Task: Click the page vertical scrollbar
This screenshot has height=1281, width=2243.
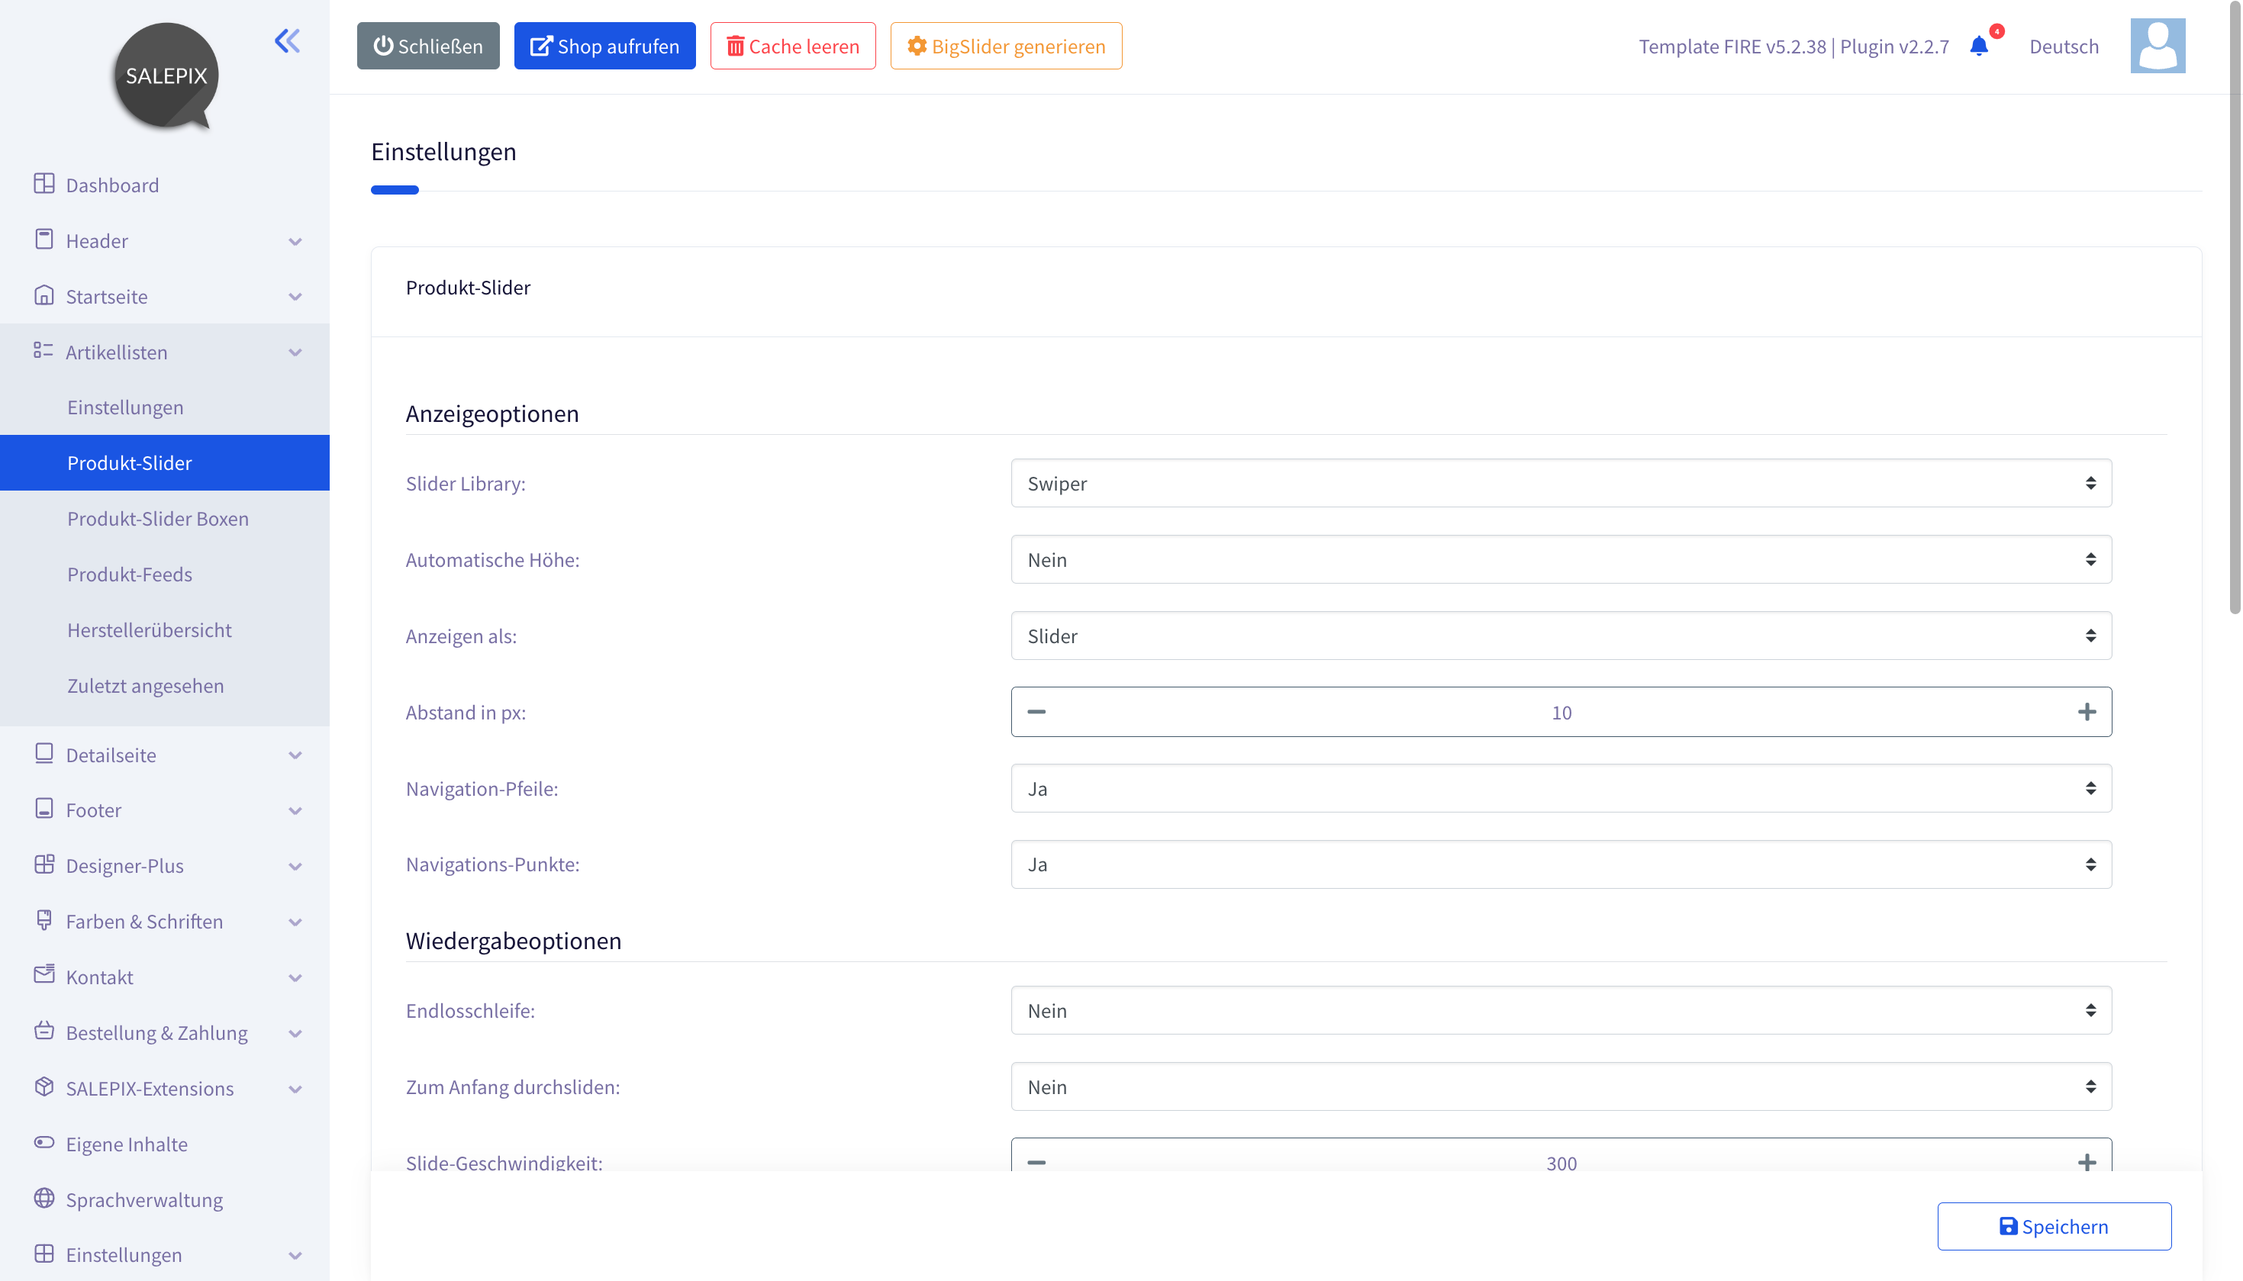Action: 2234,308
